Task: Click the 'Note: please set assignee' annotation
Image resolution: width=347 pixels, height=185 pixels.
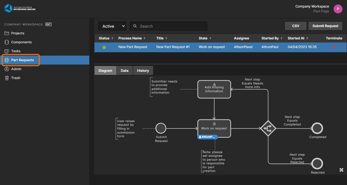Action: coord(213,162)
